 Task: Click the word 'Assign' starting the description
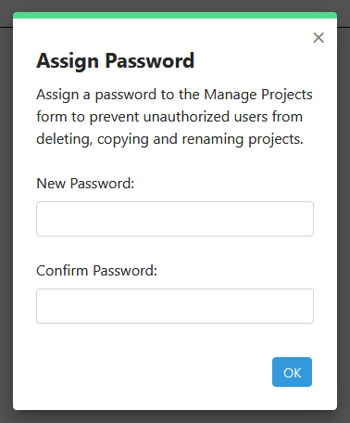57,95
